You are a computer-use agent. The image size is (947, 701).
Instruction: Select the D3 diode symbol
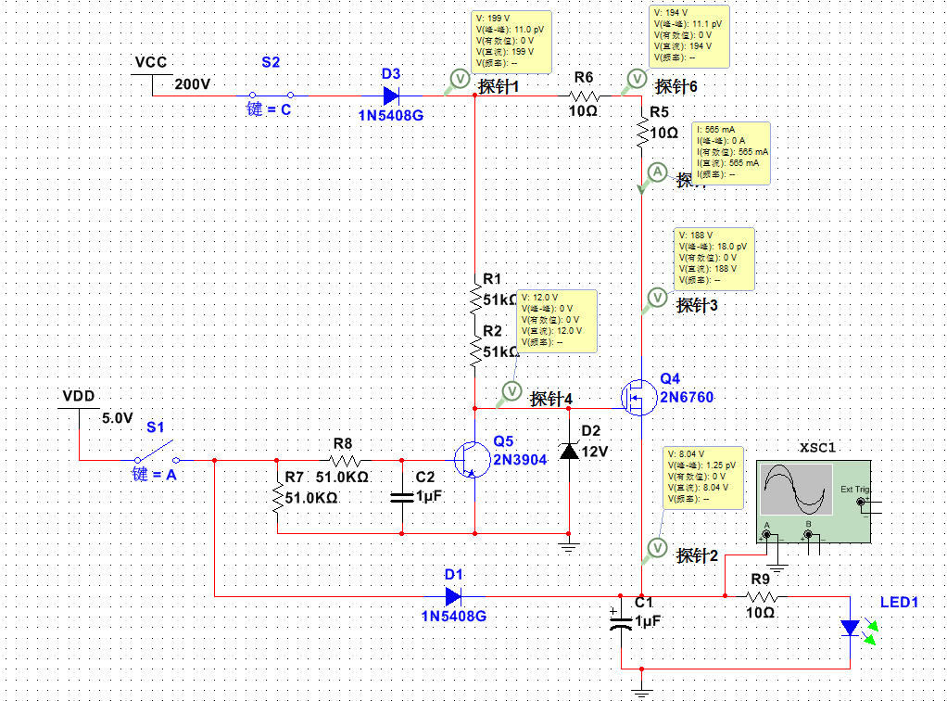(x=391, y=96)
